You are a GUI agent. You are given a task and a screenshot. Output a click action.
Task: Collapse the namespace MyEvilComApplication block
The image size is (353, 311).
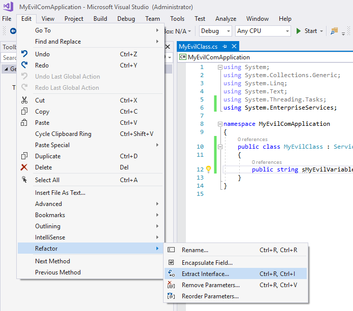(220, 124)
